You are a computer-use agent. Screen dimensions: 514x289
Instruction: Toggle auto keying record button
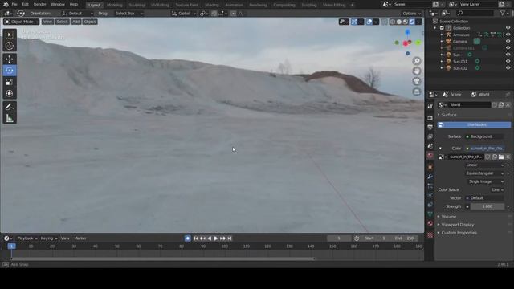coord(187,238)
